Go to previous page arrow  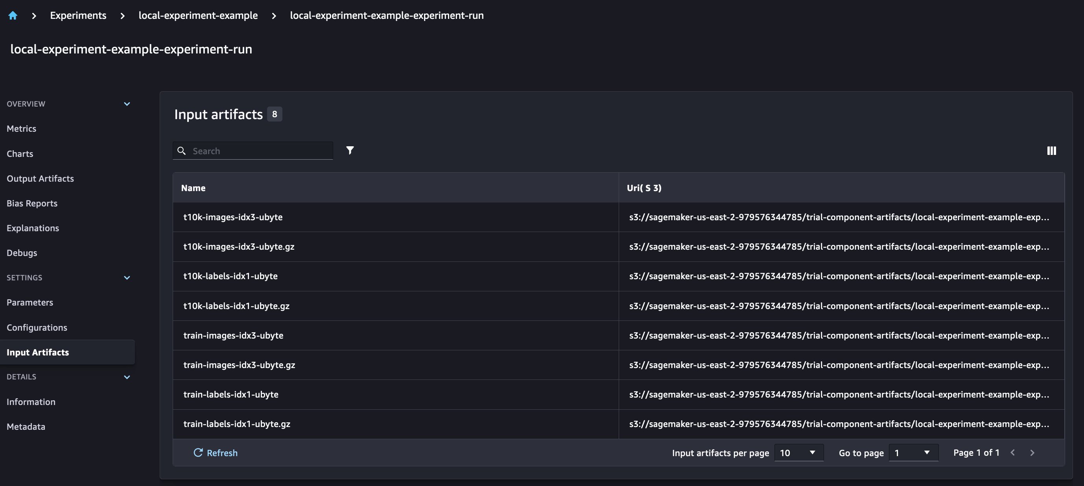(x=1013, y=453)
